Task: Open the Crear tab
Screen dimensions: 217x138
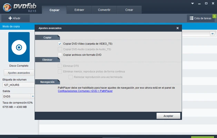Action: (x=129, y=10)
